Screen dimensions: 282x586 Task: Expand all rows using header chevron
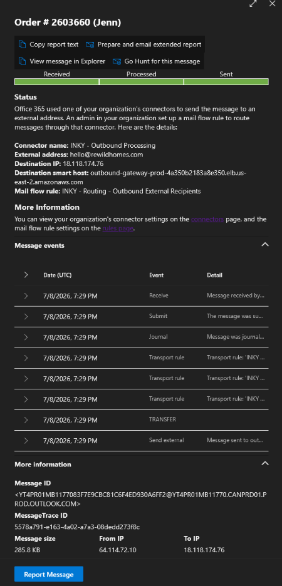tap(26, 275)
